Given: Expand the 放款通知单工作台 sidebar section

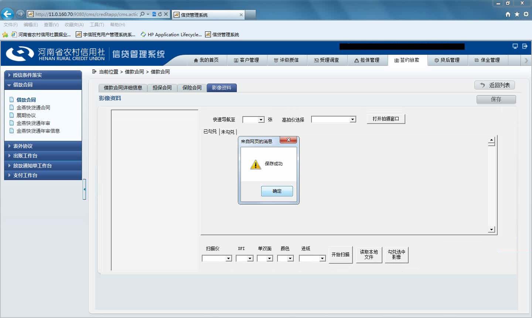Looking at the screenshot, I should [43, 166].
